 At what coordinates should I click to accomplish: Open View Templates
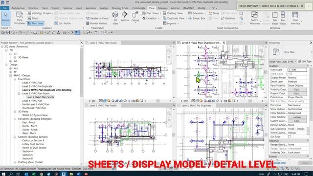coord(20,18)
